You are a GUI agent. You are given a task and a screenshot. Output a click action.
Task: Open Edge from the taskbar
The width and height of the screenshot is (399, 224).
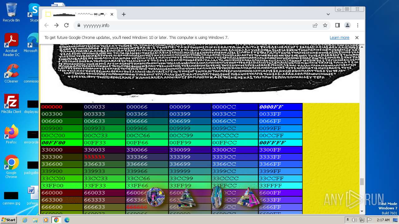(x=67, y=220)
